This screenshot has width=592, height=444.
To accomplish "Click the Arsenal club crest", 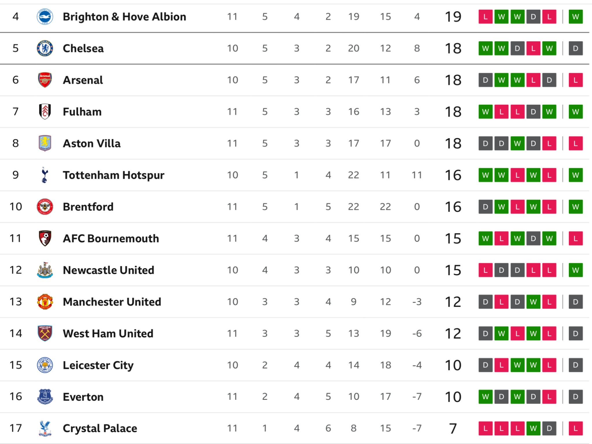I will (45, 80).
